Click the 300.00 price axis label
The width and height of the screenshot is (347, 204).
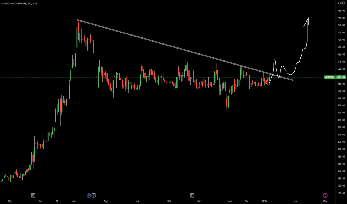click(341, 186)
